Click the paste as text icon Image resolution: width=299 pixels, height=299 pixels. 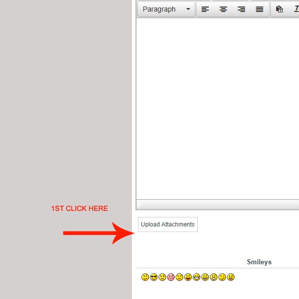pyautogui.click(x=279, y=9)
